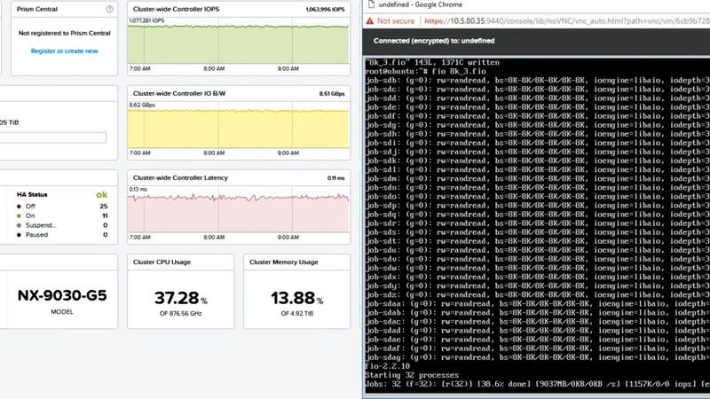Screen dimensions: 710x399
Task: Click the Cluster CPU Usage 37.28% widget
Action: (181, 292)
